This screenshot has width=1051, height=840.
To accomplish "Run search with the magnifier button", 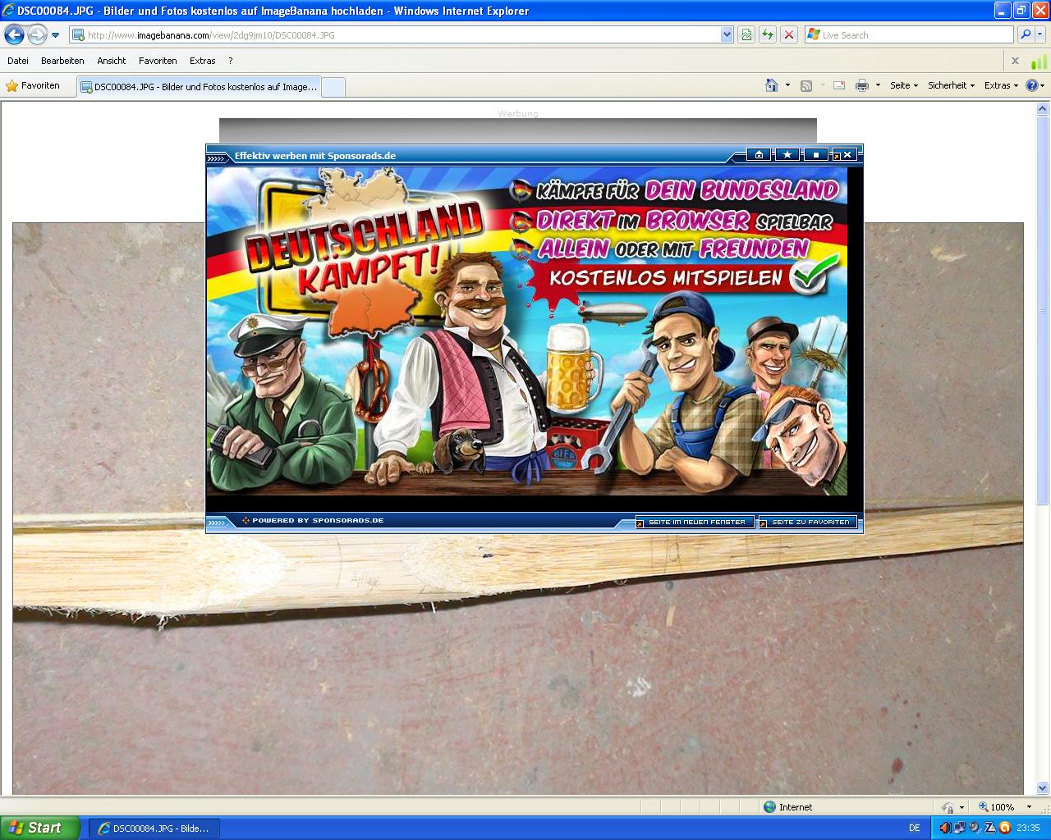I will click(x=1025, y=34).
